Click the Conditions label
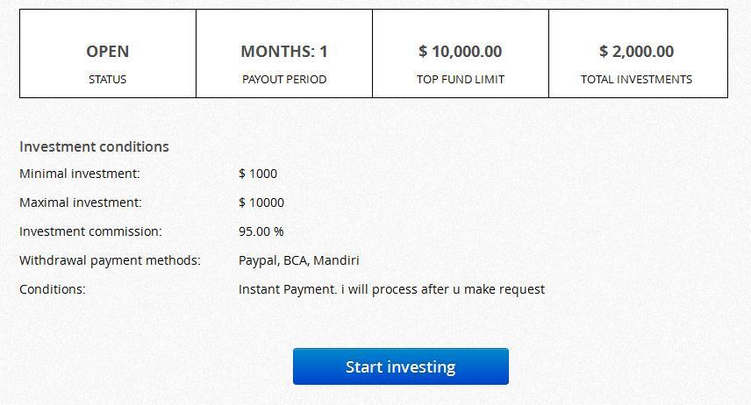751x405 pixels. click(52, 289)
